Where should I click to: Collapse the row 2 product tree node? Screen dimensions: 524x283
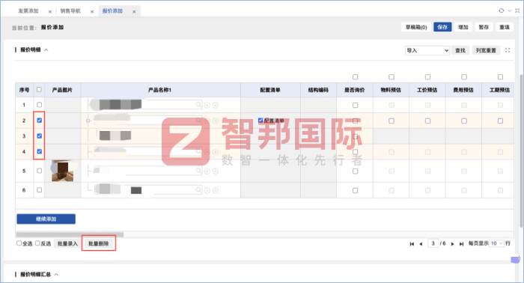pos(88,121)
